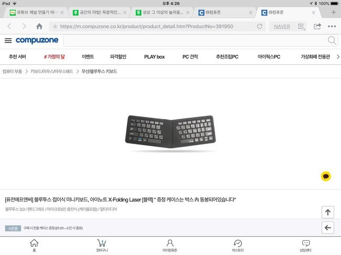Open the support center chat icon
Image resolution: width=341 pixels, height=255 pixels.
click(x=305, y=246)
